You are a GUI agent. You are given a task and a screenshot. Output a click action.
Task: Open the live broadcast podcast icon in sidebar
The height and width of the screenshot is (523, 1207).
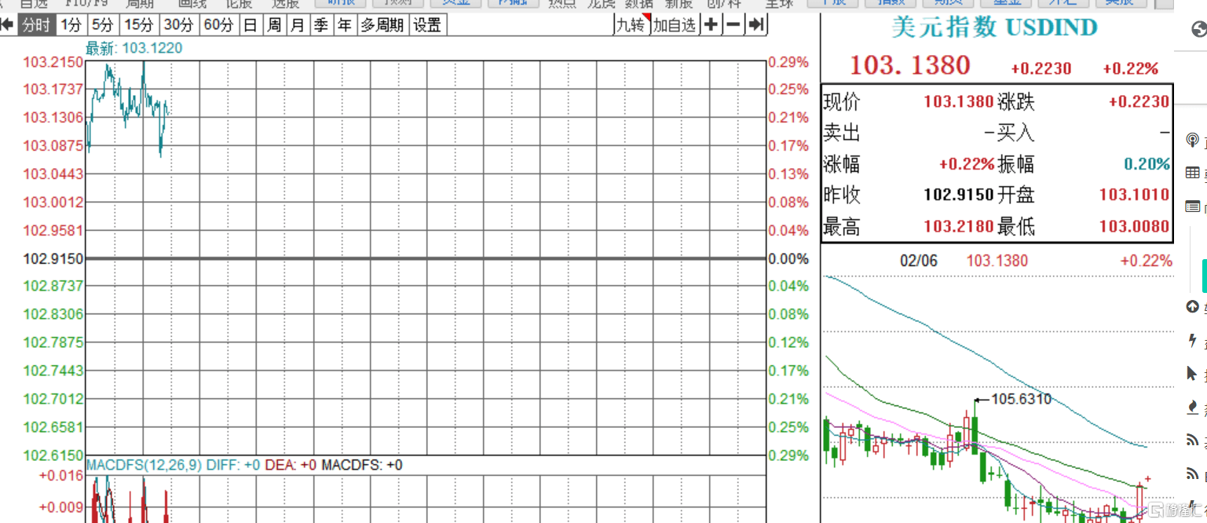(x=1193, y=141)
